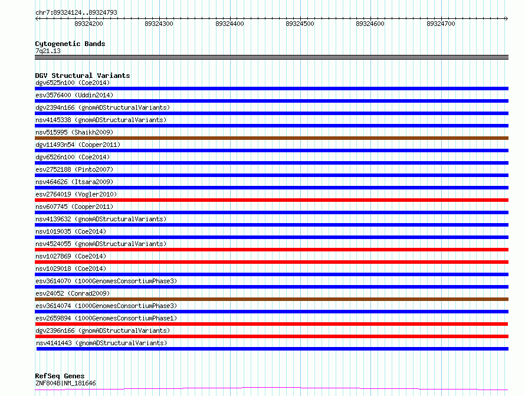Click ruler position 89324300
The width and height of the screenshot is (525, 396).
[159, 24]
